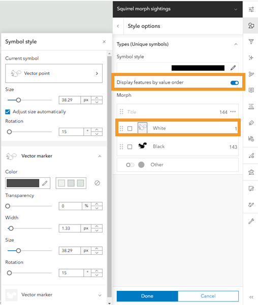Click the top Rotation slider handle
The width and height of the screenshot is (258, 305).
tap(9, 132)
